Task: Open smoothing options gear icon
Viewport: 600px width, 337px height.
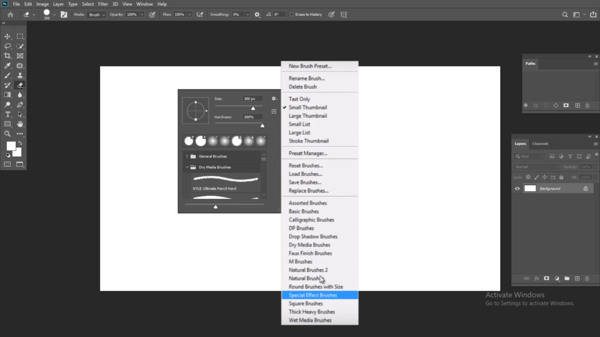Action: [257, 15]
